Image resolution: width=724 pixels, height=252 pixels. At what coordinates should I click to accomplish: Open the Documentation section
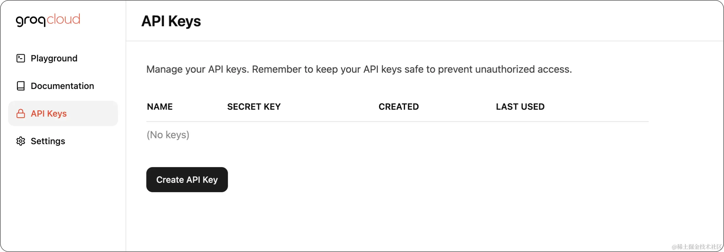click(x=62, y=86)
